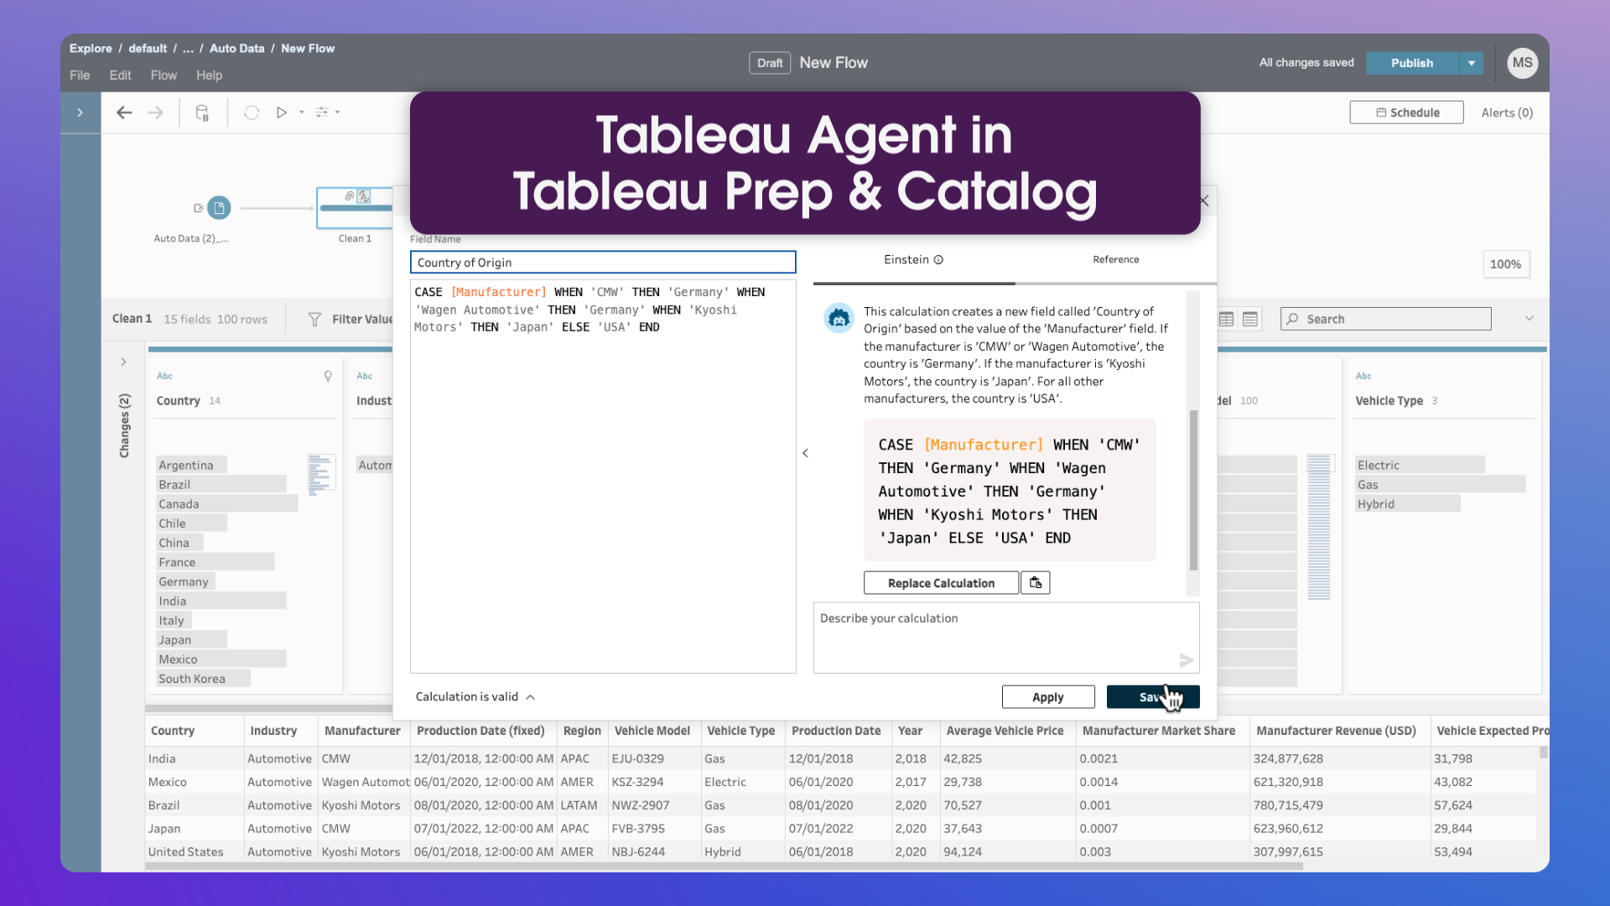Click the Replace Calculation button
The height and width of the screenshot is (906, 1610).
click(941, 583)
